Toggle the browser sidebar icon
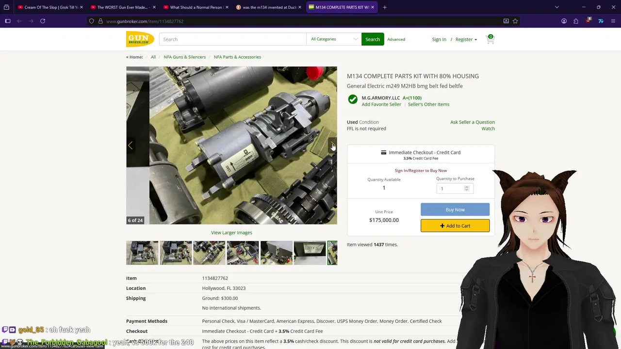 tap(8, 21)
